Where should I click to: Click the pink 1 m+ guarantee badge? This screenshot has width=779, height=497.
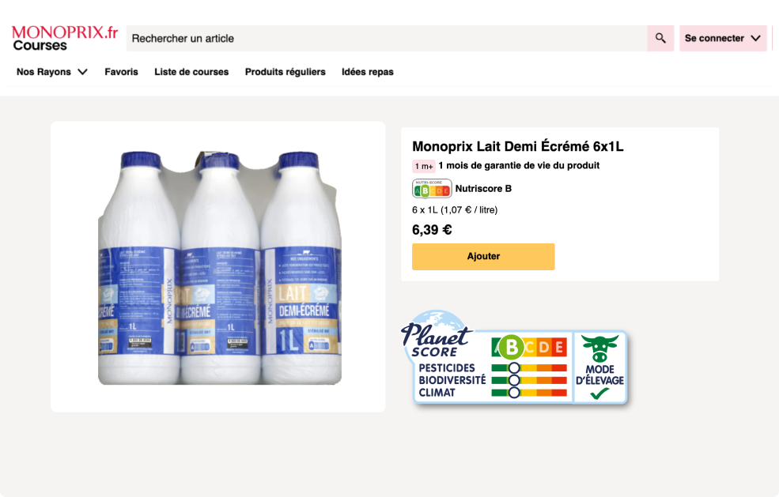424,166
